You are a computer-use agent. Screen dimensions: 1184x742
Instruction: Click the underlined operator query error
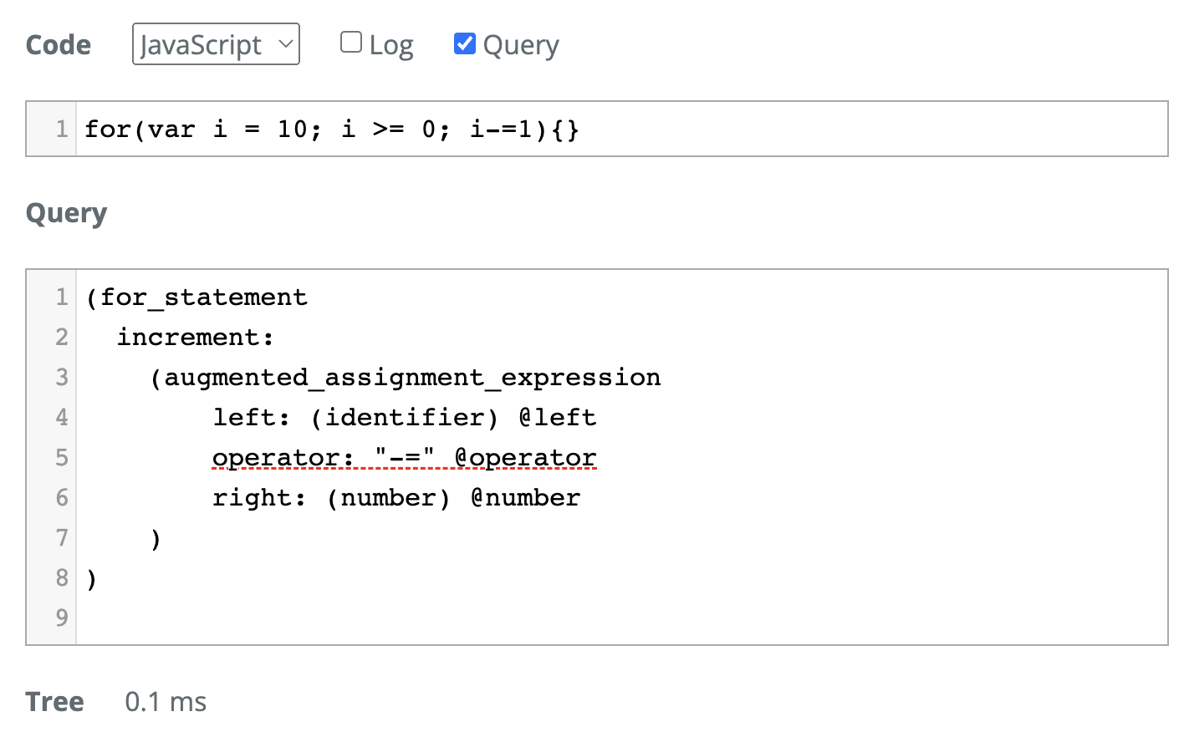pos(404,457)
